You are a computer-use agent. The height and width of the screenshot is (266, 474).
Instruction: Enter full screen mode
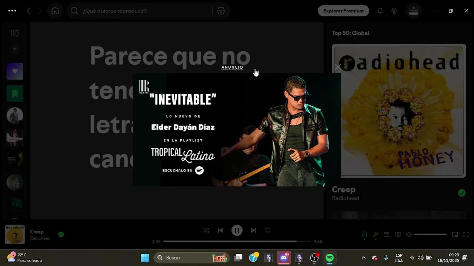pos(466,235)
